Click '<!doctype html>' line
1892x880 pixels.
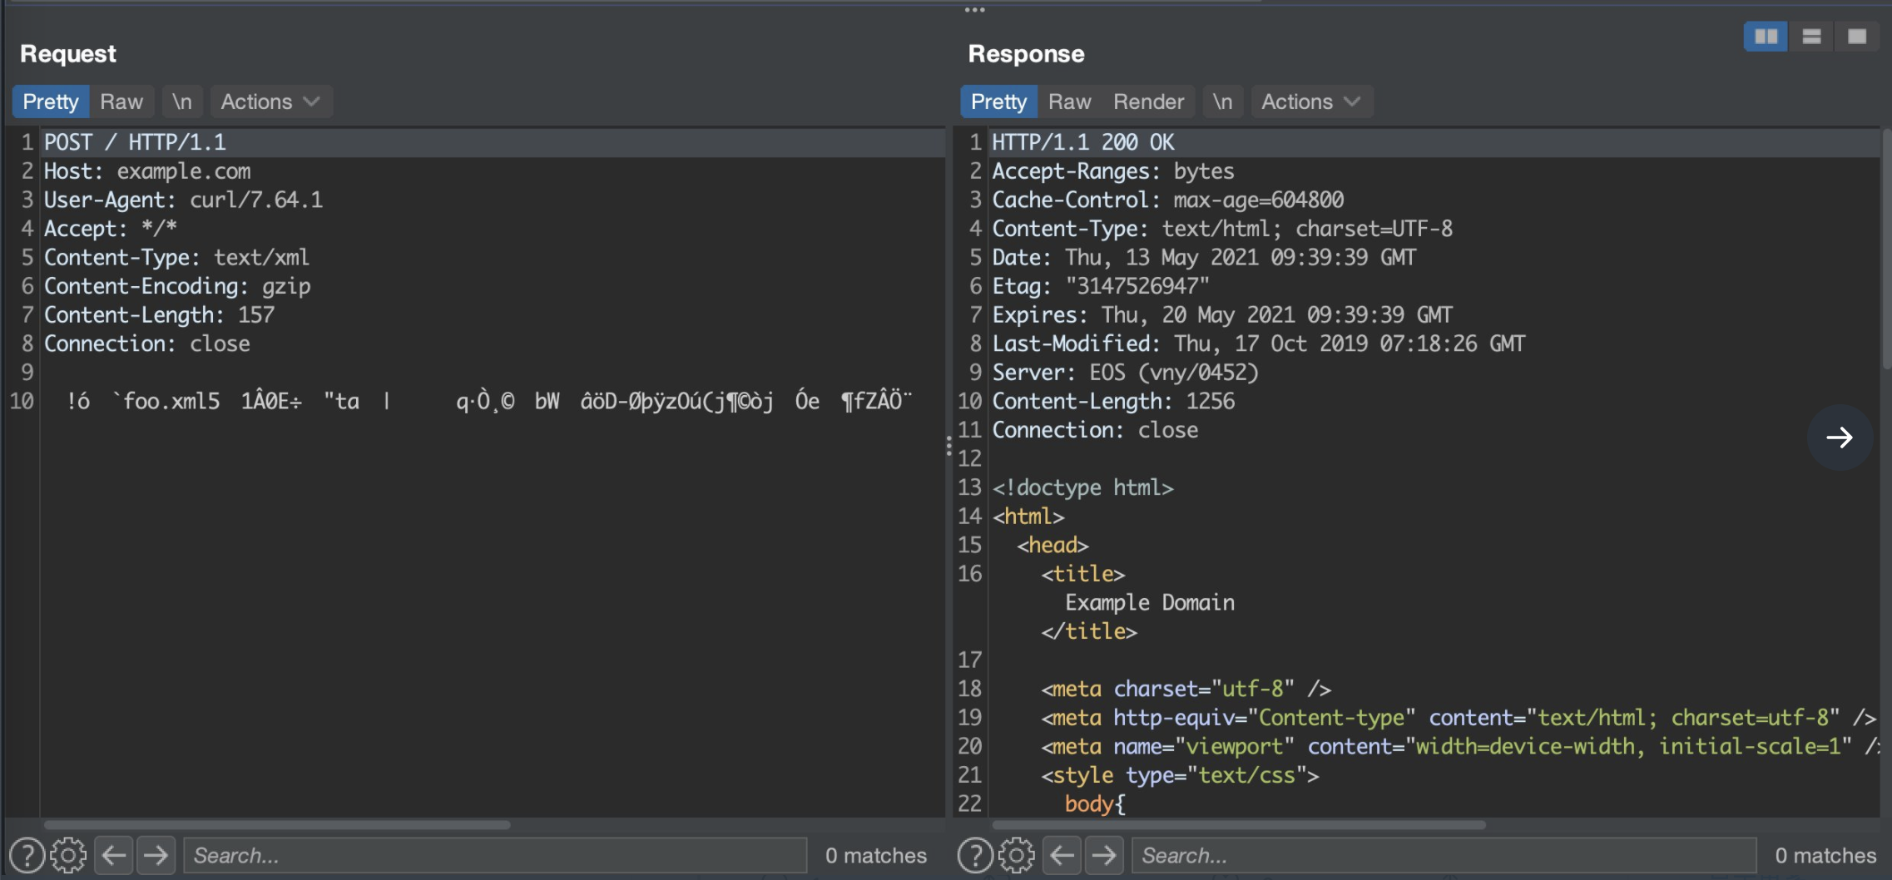1082,487
